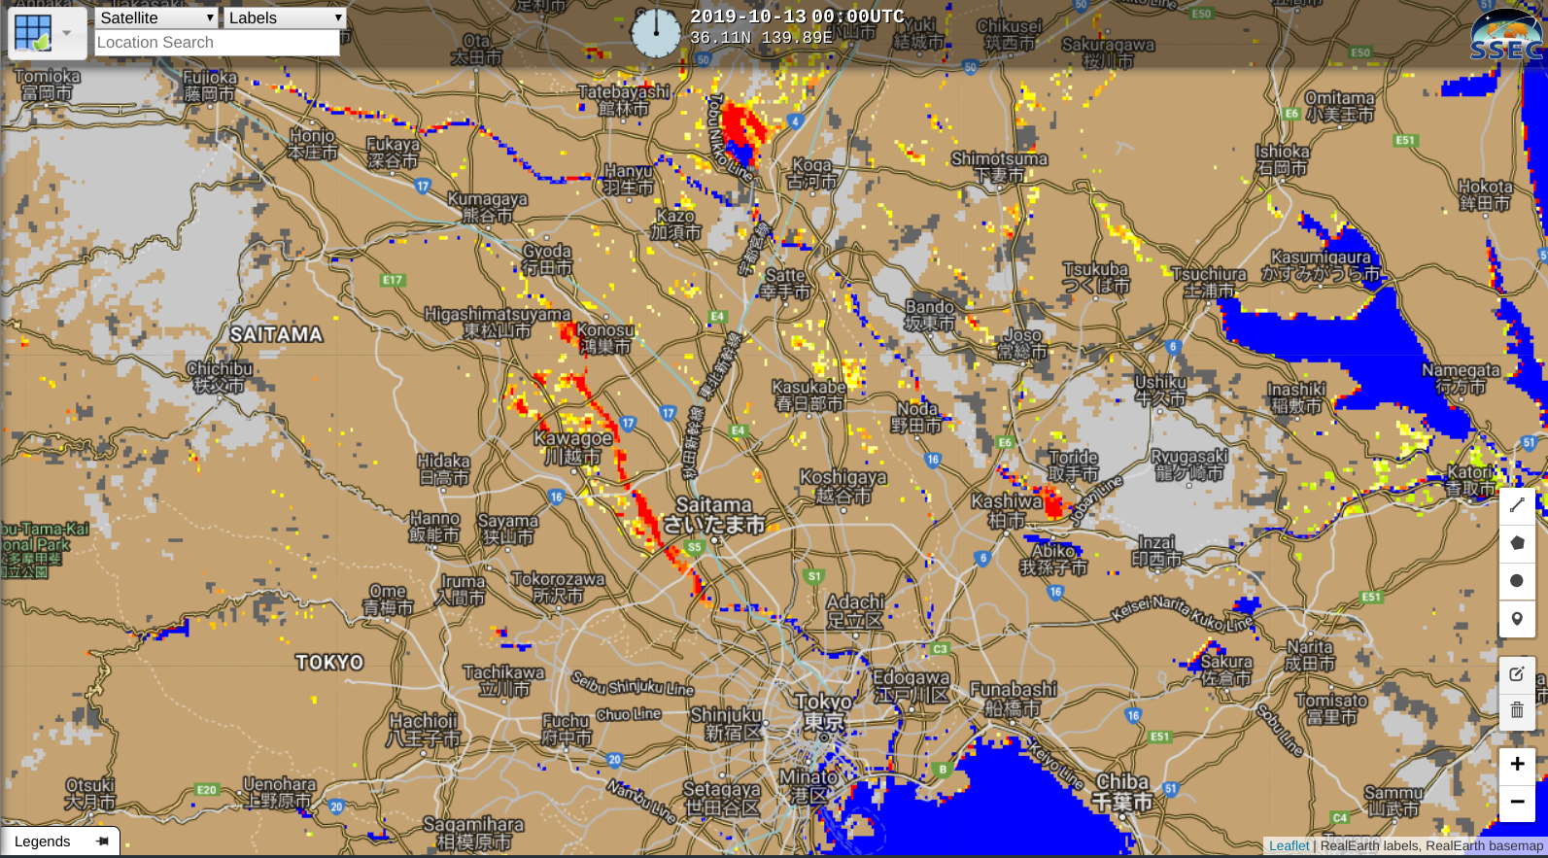Click the Location Search input field
1548x858 pixels.
[218, 43]
